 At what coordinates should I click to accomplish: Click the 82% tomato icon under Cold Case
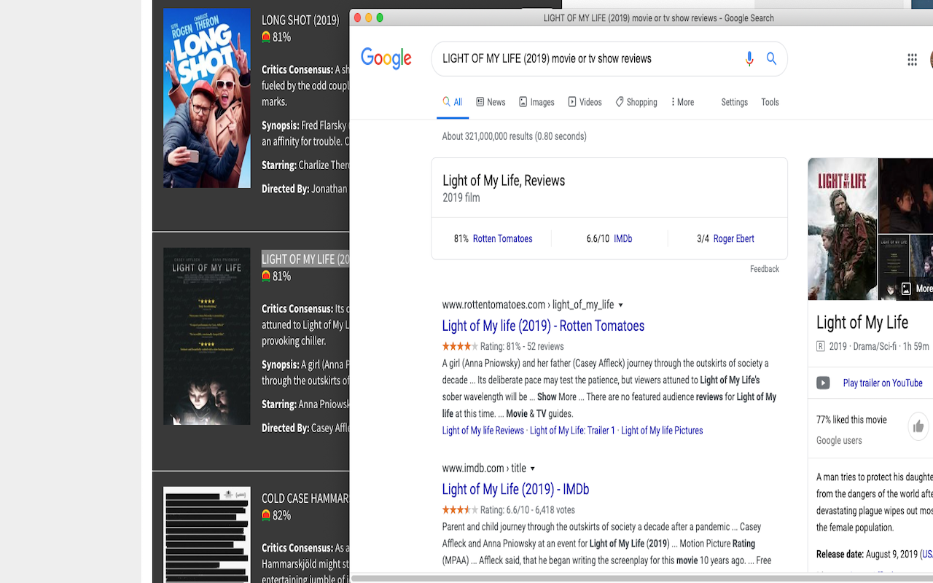pos(266,515)
